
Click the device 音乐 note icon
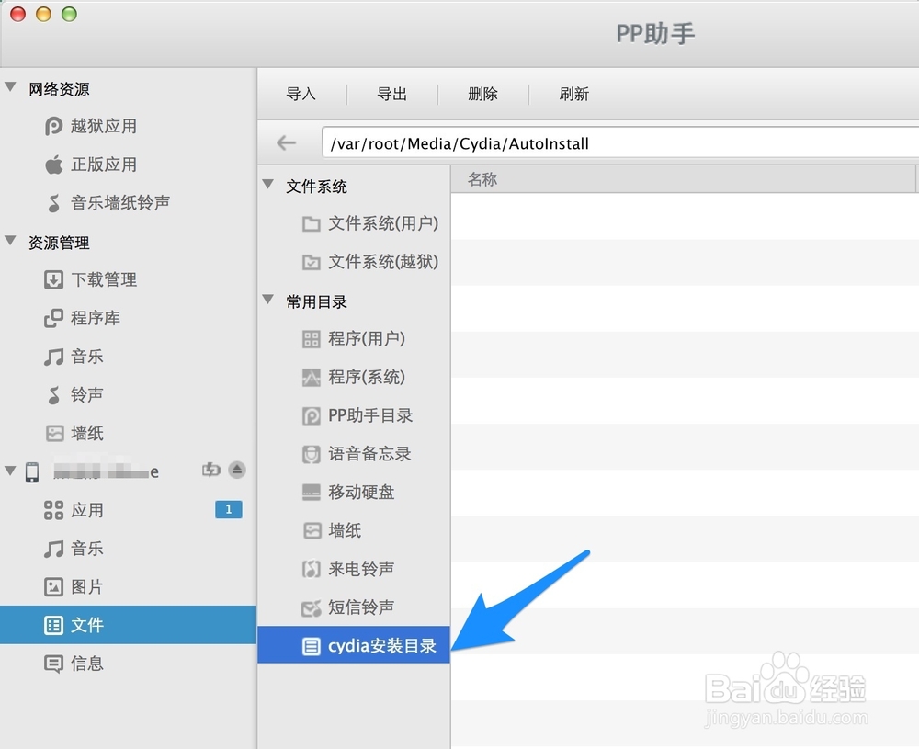[x=53, y=549]
